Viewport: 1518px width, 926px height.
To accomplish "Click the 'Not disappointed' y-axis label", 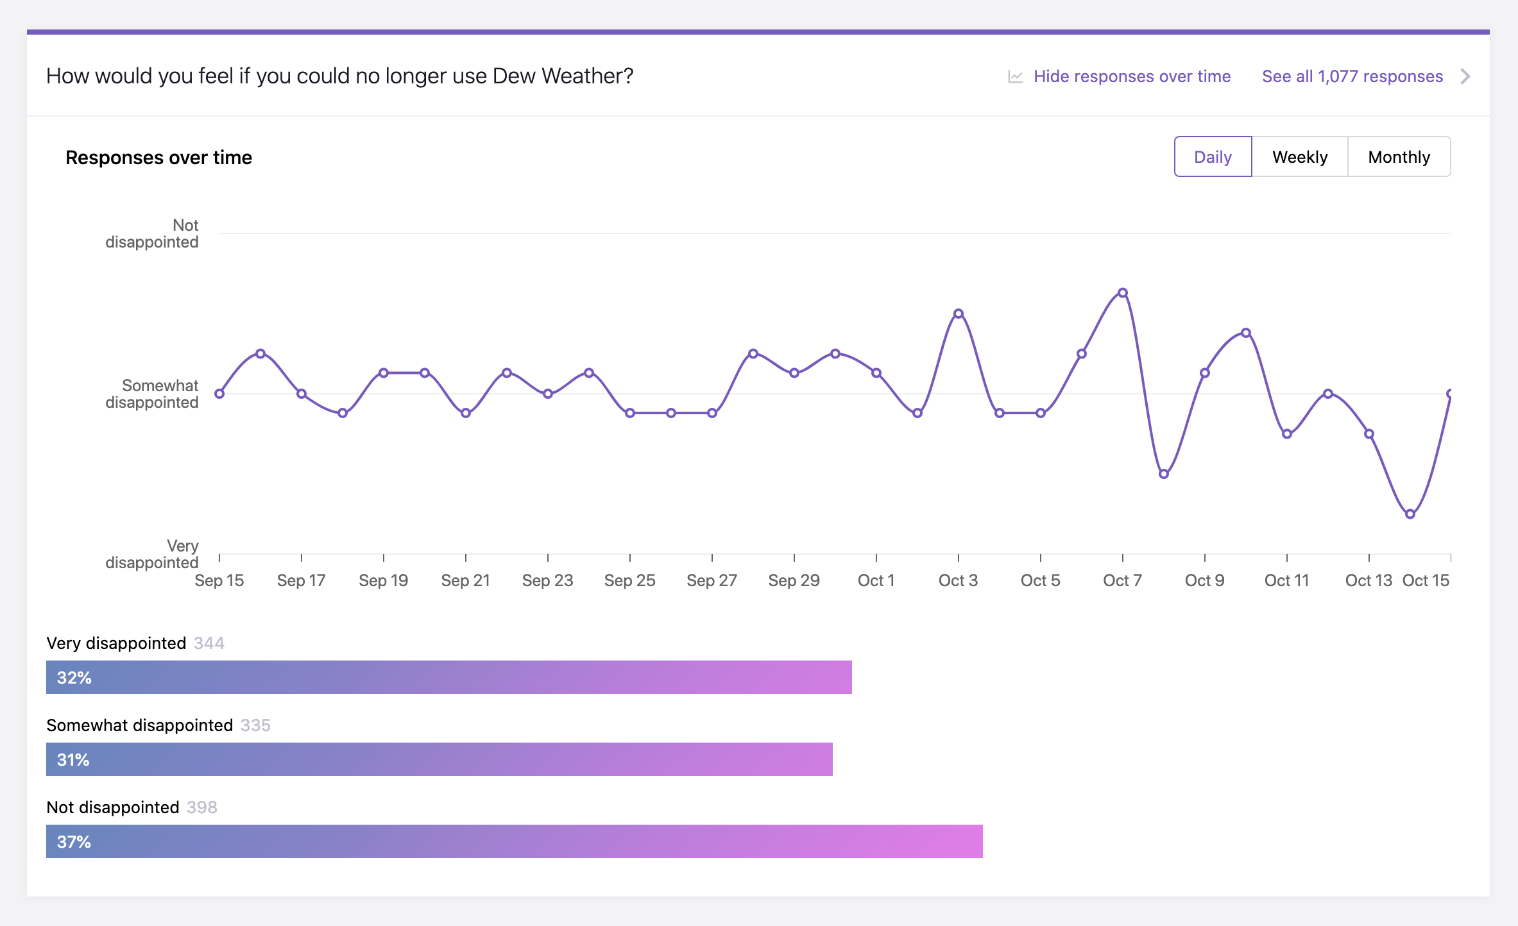I will (x=152, y=233).
